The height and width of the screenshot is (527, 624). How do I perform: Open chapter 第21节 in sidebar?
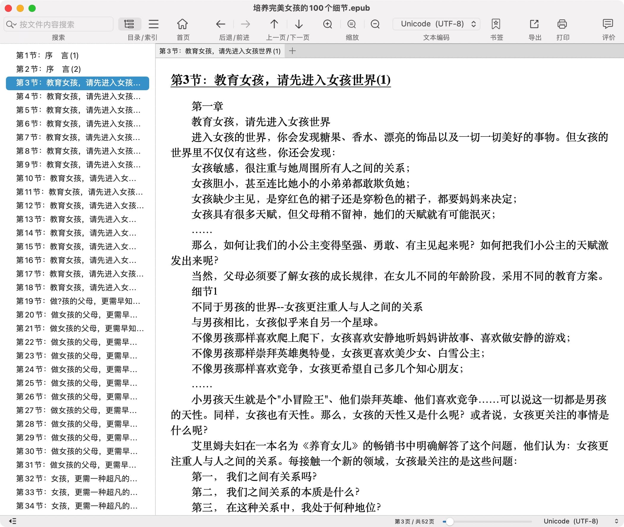pyautogui.click(x=80, y=328)
